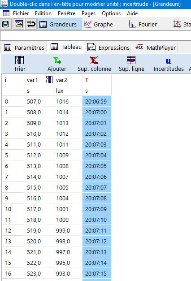Open the Aide menu
The height and width of the screenshot is (281, 191).
(132, 13)
